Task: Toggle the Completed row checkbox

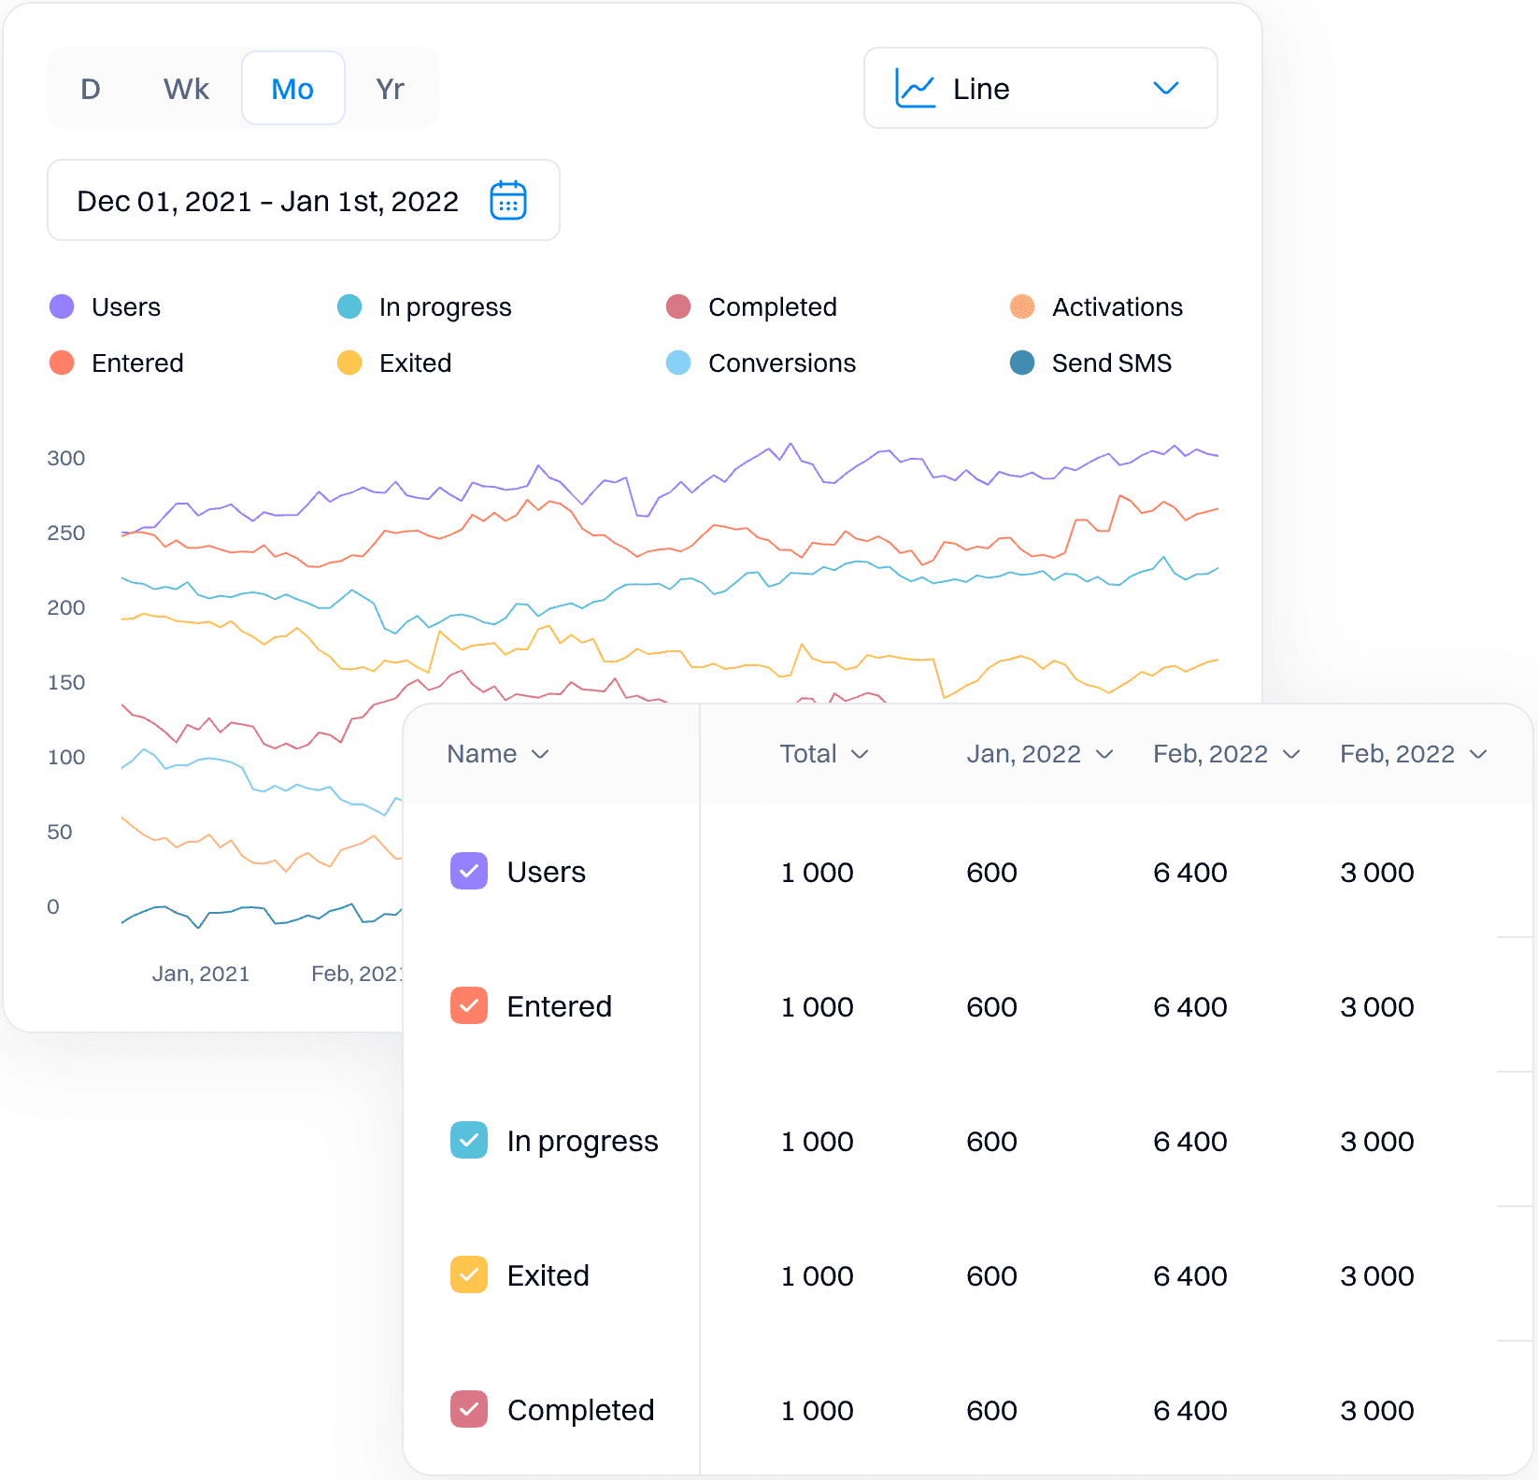Action: [x=468, y=1410]
